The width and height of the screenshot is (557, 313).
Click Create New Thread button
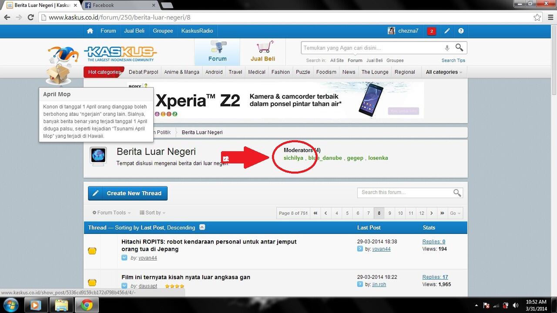128,193
